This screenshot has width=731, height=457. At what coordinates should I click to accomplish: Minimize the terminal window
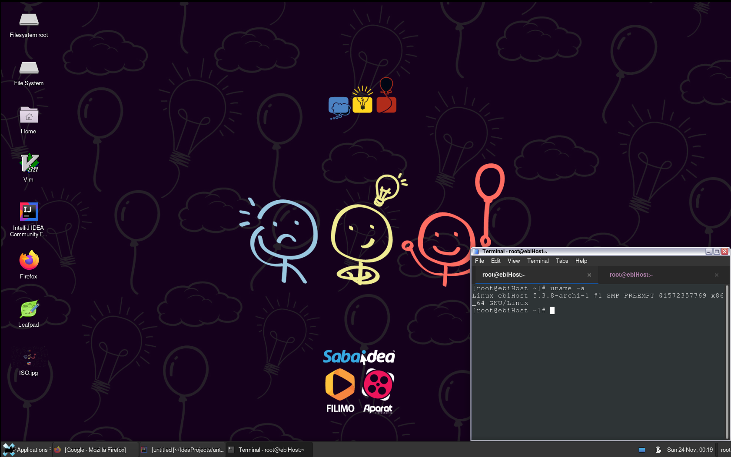point(709,252)
